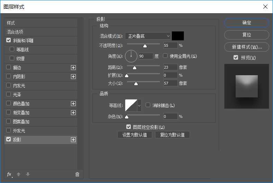Click the 设置为默认值 button
273x183 pixels.
(135, 135)
